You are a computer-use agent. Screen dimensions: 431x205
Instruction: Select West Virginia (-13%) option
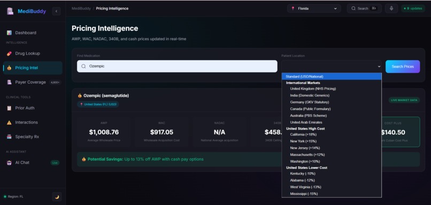(332, 187)
